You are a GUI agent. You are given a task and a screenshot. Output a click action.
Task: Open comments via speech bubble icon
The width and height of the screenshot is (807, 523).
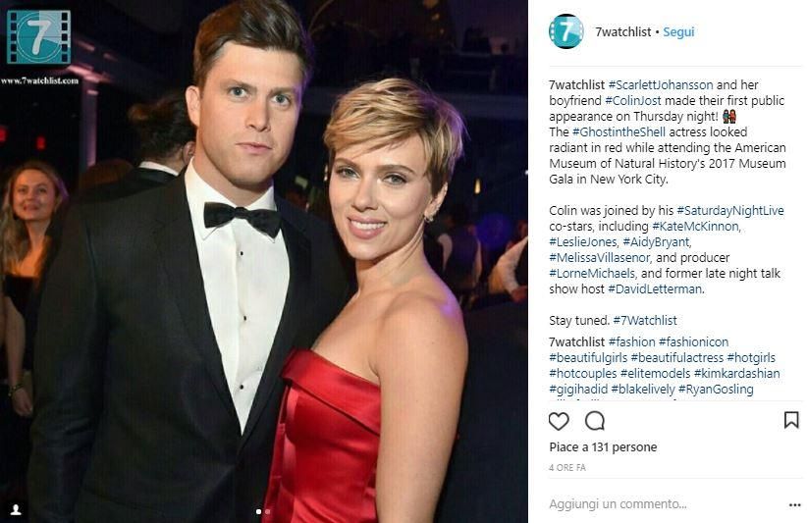tap(594, 421)
